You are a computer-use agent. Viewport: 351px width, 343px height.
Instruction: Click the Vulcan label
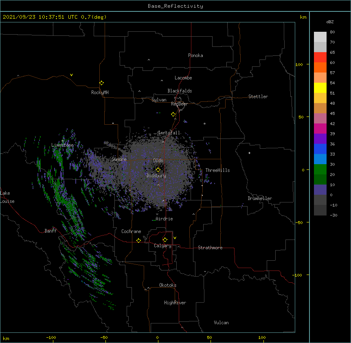pos(221,323)
